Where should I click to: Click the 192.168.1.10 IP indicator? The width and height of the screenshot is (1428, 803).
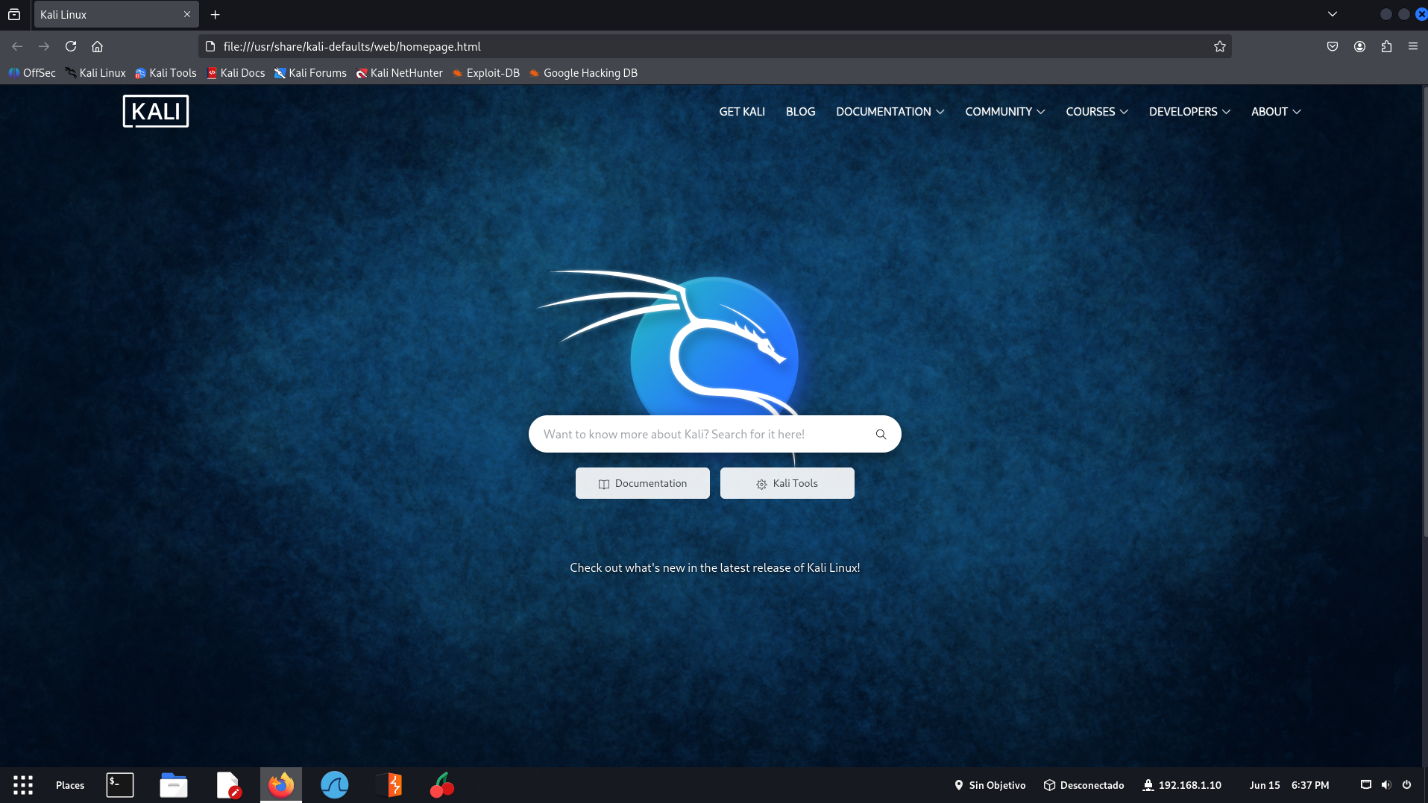coord(1183,785)
